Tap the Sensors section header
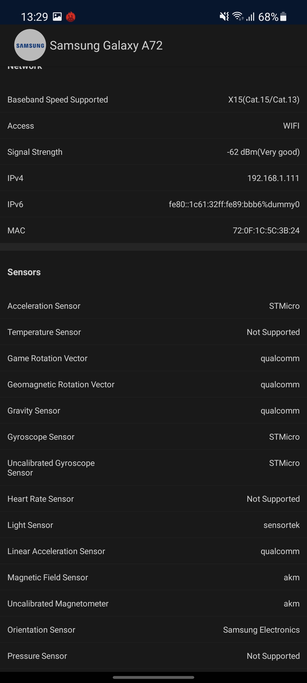307x683 pixels. click(24, 272)
